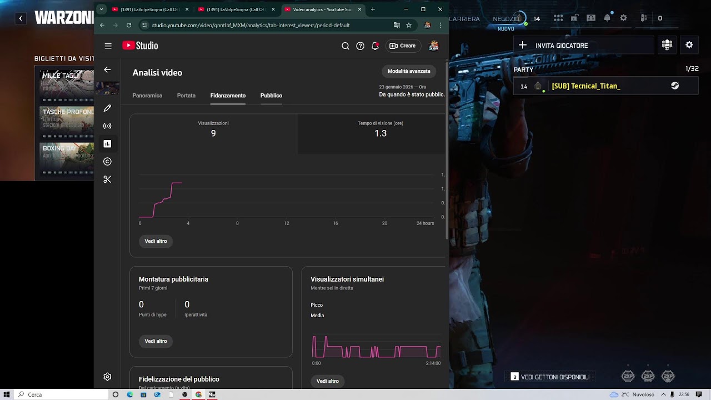Click Chrome back navigation arrow

coord(102,25)
